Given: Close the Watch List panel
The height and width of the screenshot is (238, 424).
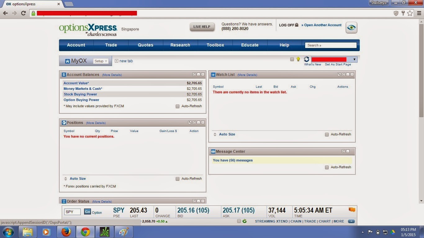Looking at the screenshot, I should (352, 74).
